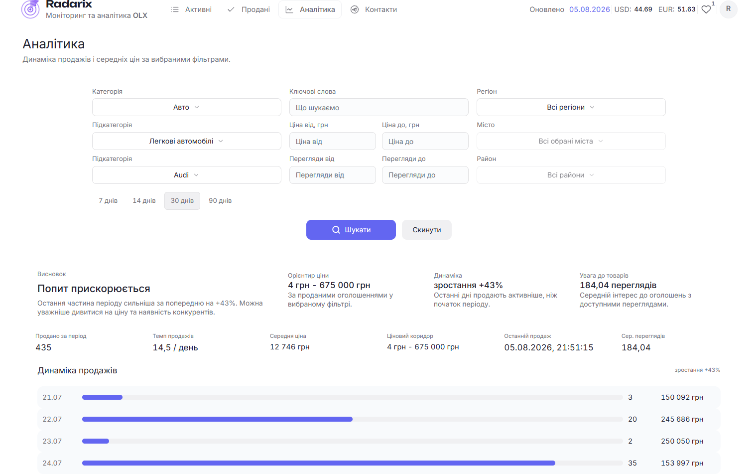Click the checkmark icon beside Продані
Image resolution: width=756 pixels, height=474 pixels.
click(231, 9)
